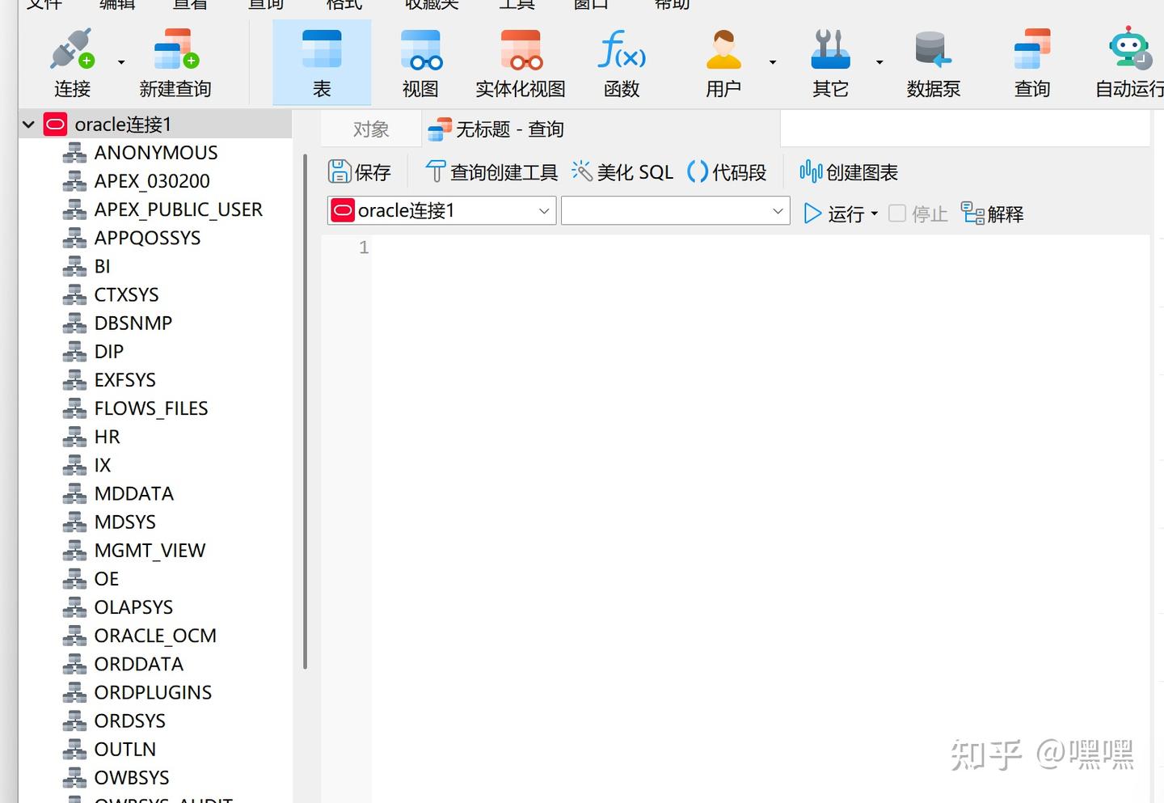Screen dimensions: 1164x803
Task: Click the Explain (解释) plan icon
Action: [x=972, y=213]
